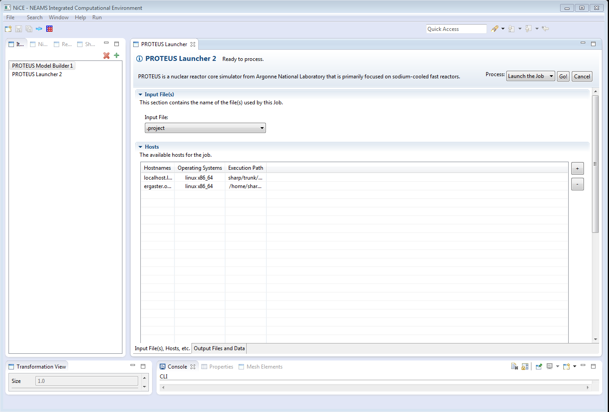The height and width of the screenshot is (412, 609).
Task: Collapse the Input File(s) section
Action: point(140,94)
